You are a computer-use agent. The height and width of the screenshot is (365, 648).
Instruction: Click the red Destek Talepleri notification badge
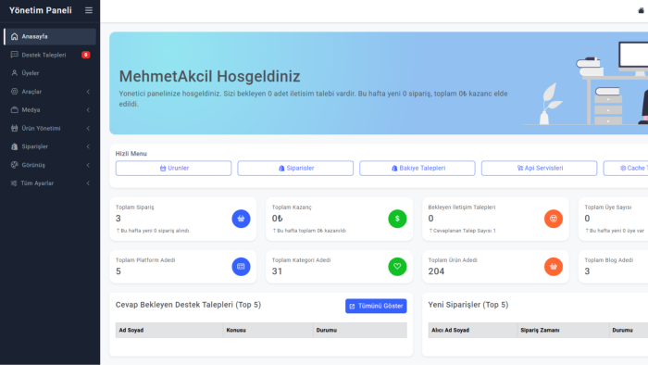(x=85, y=55)
